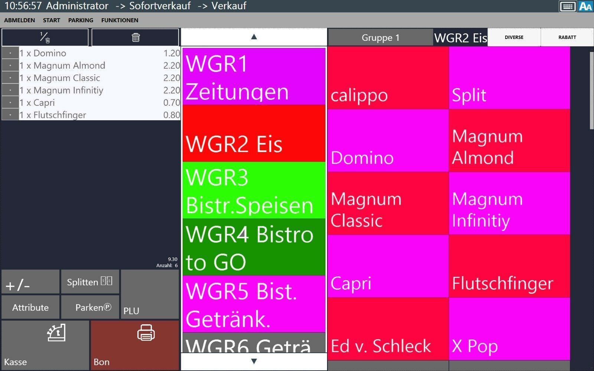Open the PARKING menu
Viewport: 594px width, 371px height.
click(81, 20)
